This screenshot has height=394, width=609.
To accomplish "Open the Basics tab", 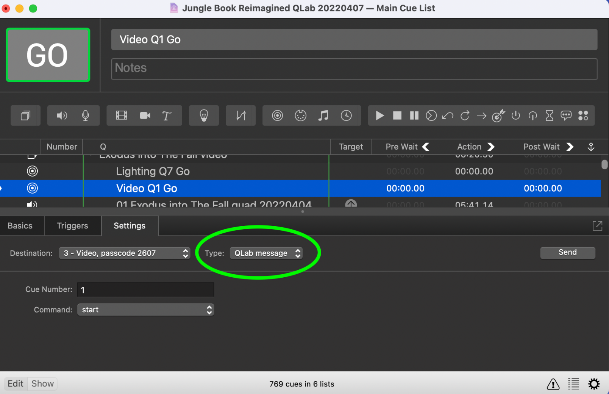I will [20, 226].
